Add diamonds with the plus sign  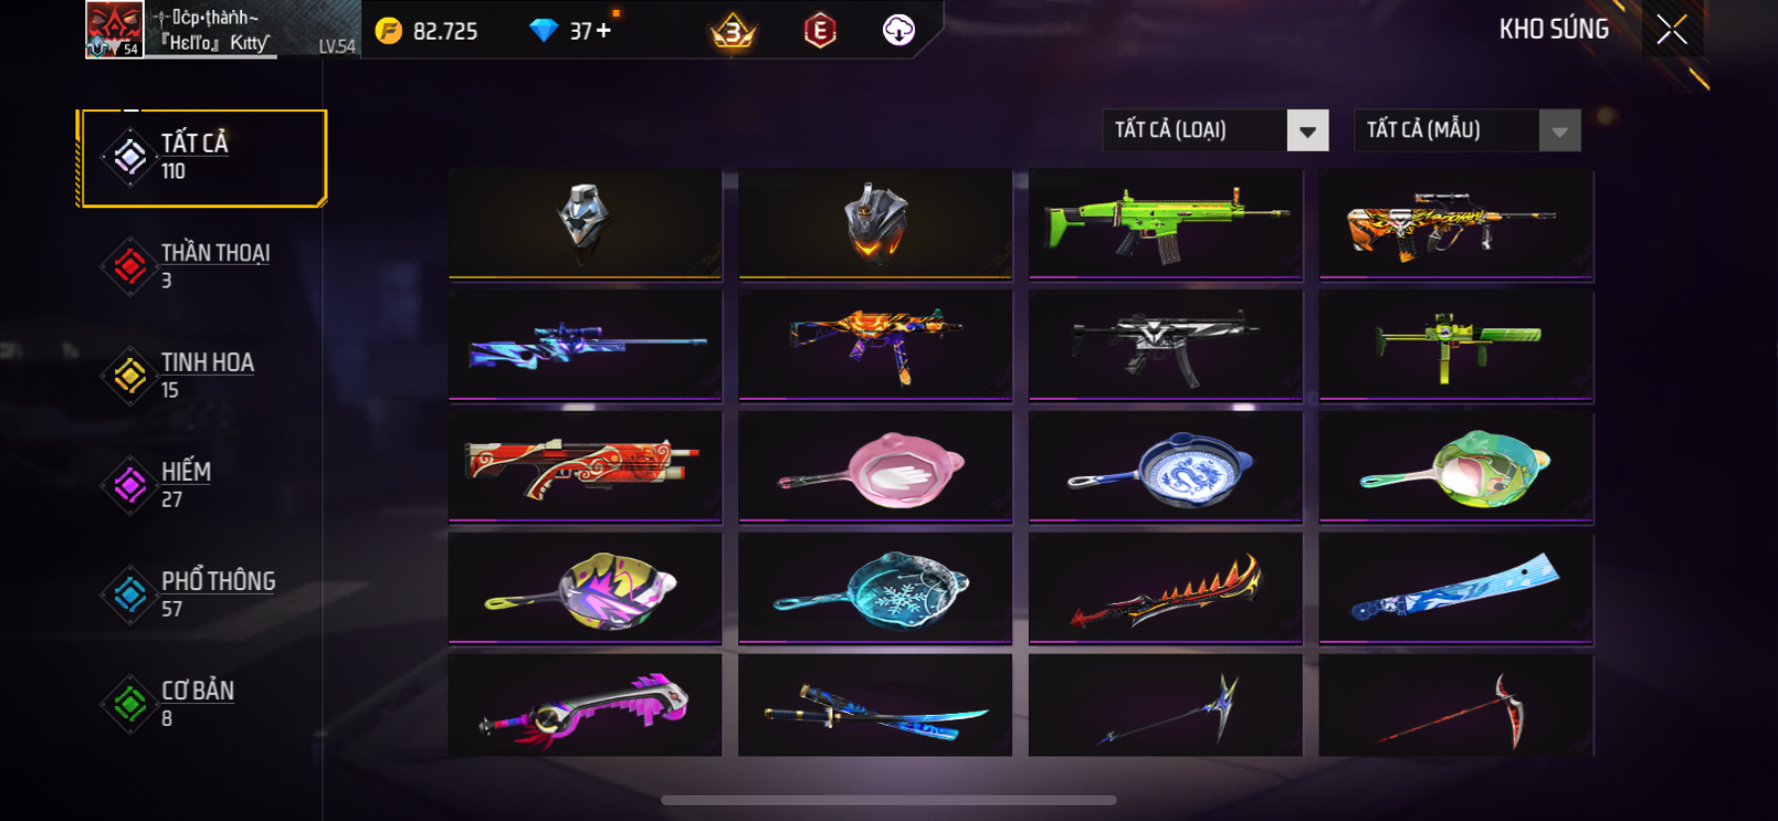coord(603,30)
